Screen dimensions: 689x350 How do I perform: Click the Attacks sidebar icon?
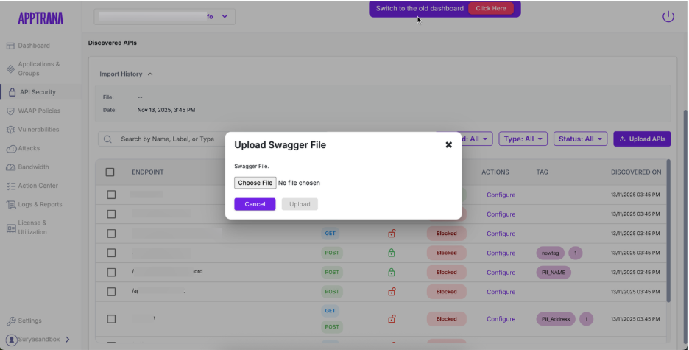click(x=11, y=148)
